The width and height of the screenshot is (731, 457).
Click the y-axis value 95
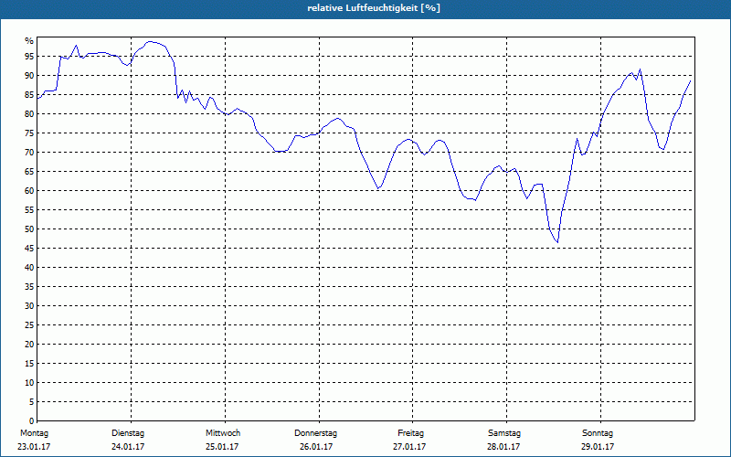pos(29,57)
